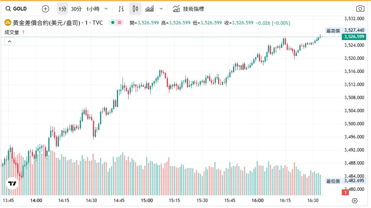Select the bar chart style icon

(121, 9)
